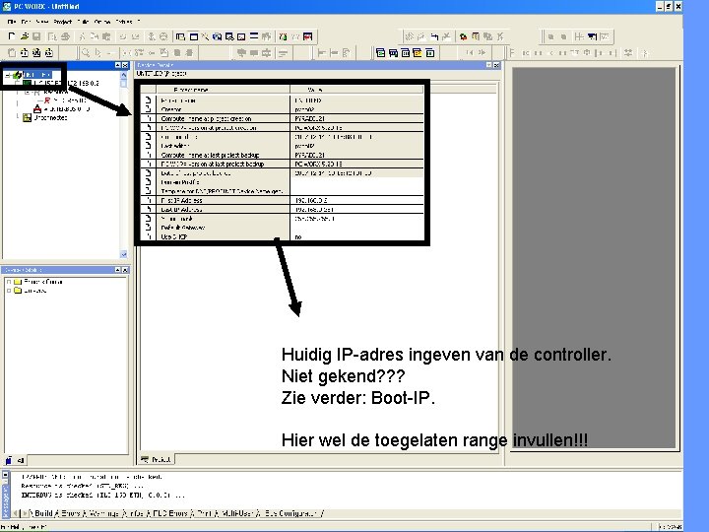Image resolution: width=709 pixels, height=532 pixels.
Task: Switch to the PLC Errors tab
Action: (170, 513)
